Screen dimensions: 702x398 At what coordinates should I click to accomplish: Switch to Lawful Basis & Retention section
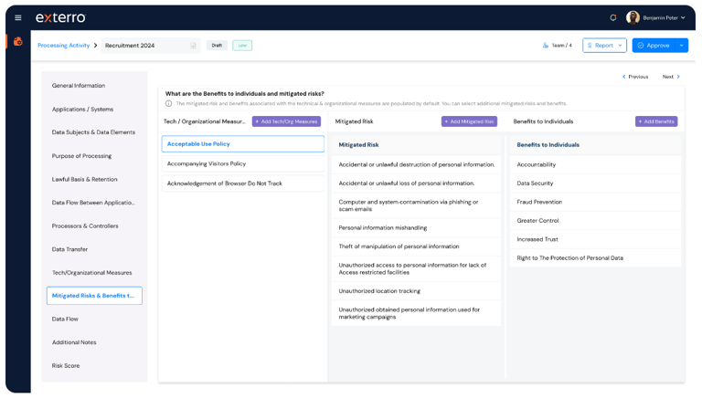84,179
